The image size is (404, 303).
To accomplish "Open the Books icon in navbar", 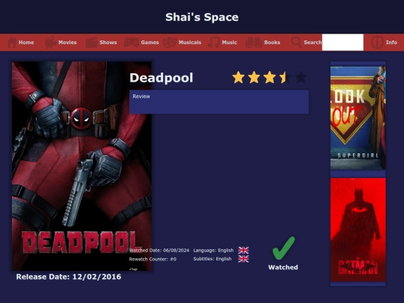I will click(x=254, y=42).
